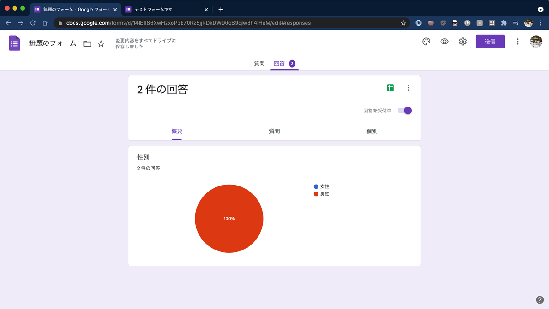The image size is (549, 309).
Task: Open form settings gear icon
Action: pos(463,42)
